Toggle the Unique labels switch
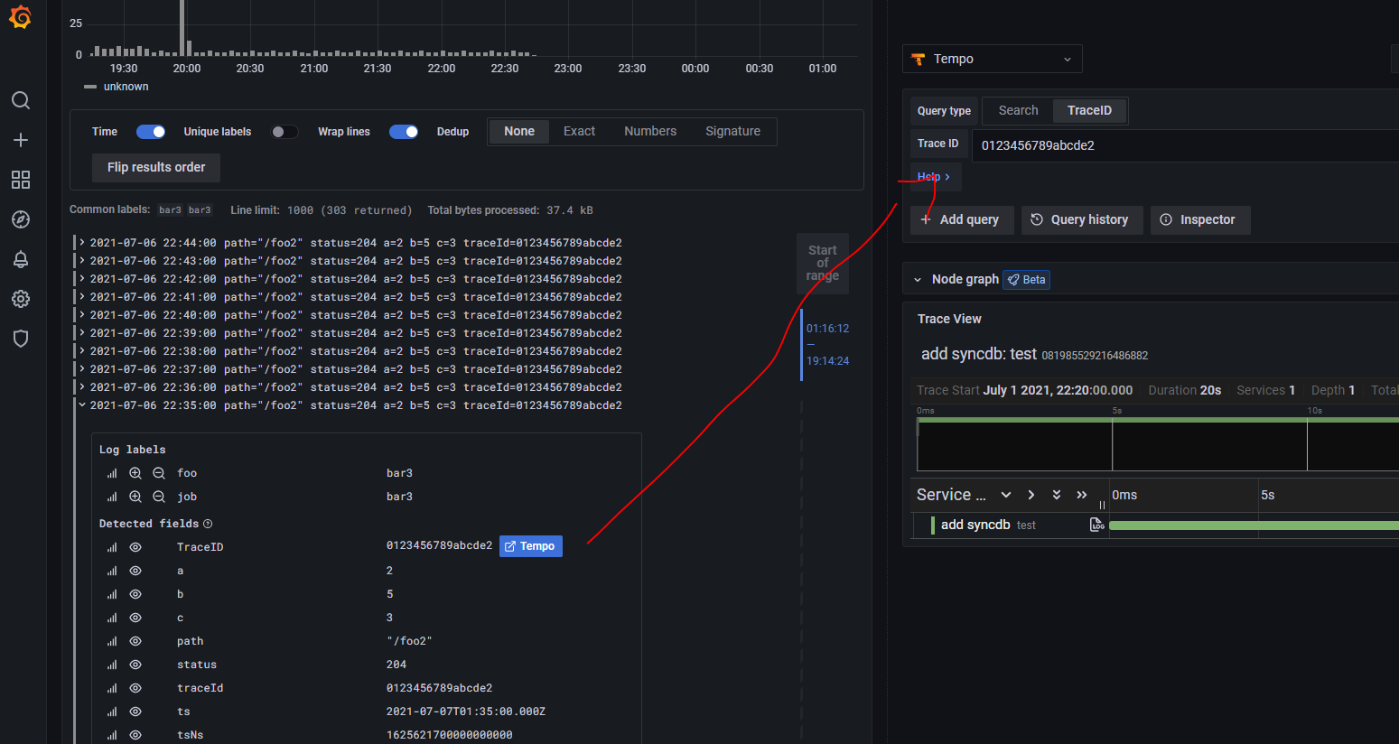This screenshot has height=744, width=1399. tap(284, 132)
